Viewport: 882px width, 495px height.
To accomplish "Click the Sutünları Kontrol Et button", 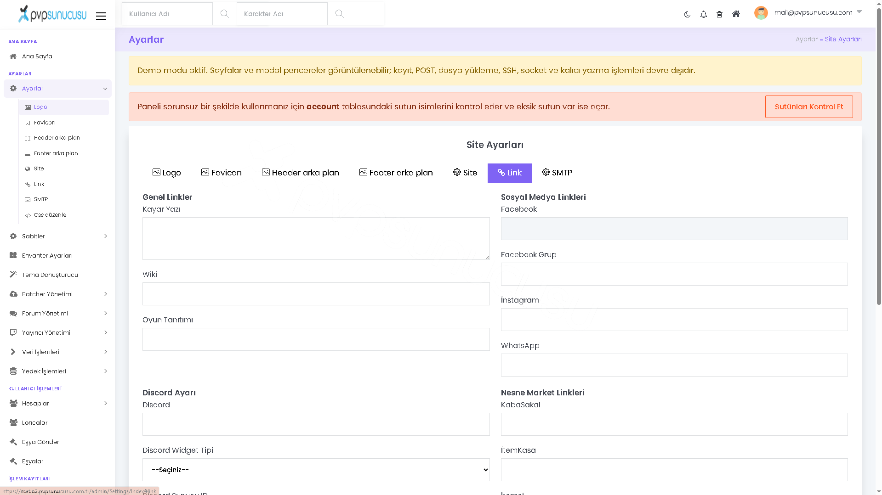I will 808,107.
